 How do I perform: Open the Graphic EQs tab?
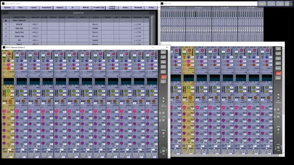pyautogui.click(x=98, y=7)
